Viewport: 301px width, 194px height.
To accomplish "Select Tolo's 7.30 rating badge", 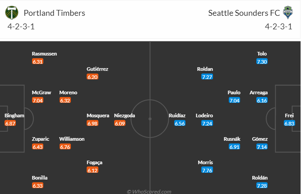I will [x=262, y=62].
